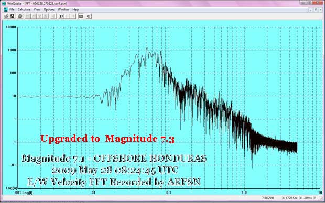Image resolution: width=325 pixels, height=203 pixels.
Task: Click the magnifying glass zoom icon
Action: (x=61, y=16)
